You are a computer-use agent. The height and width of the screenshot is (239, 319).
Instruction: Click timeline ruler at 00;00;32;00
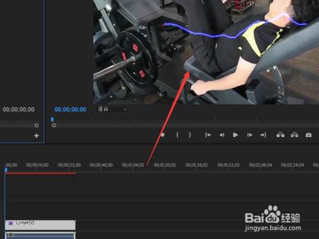tap(69, 165)
